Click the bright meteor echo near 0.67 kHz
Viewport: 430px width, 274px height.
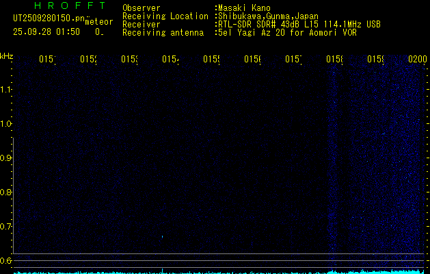click(x=162, y=236)
